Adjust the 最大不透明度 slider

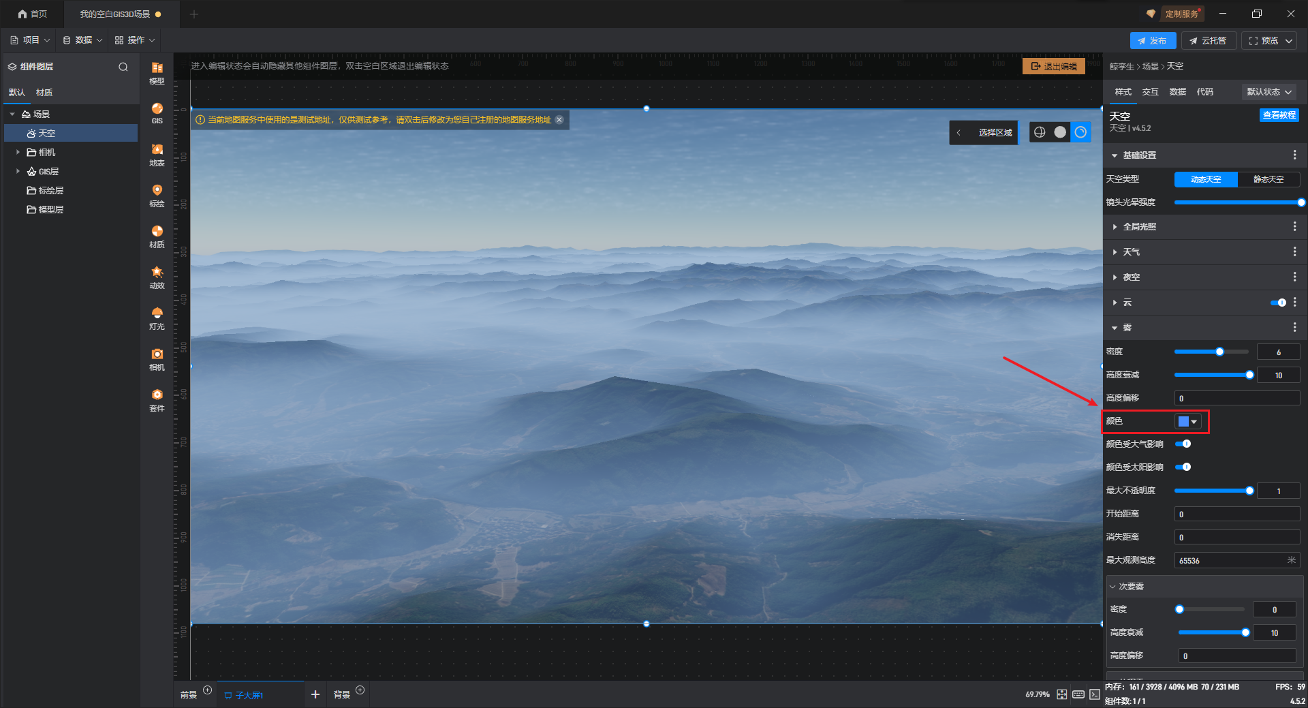click(x=1213, y=491)
